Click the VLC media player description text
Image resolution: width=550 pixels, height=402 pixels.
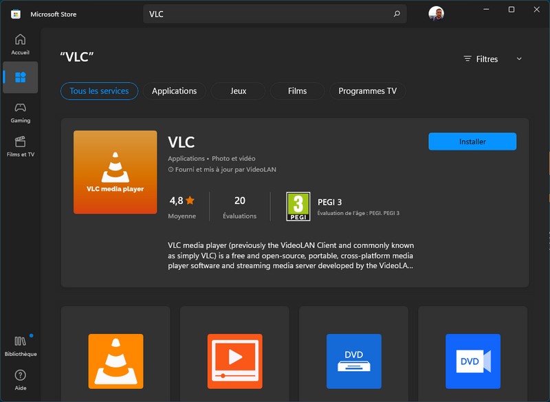point(291,256)
